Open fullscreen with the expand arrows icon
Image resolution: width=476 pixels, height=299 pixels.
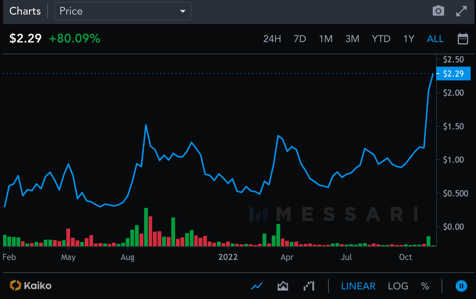[461, 11]
